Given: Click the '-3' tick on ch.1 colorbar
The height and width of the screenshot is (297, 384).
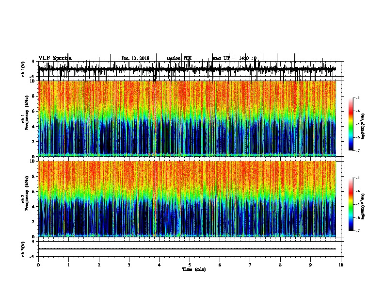Looking at the screenshot, I should (357, 98).
